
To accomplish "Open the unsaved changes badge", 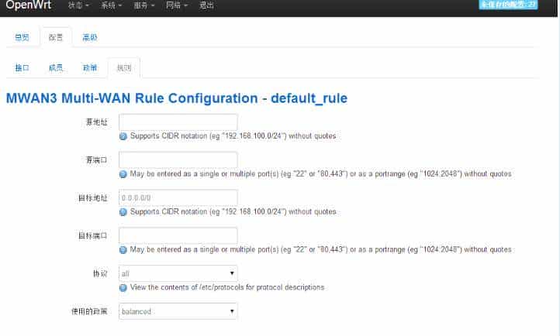I will coord(508,5).
